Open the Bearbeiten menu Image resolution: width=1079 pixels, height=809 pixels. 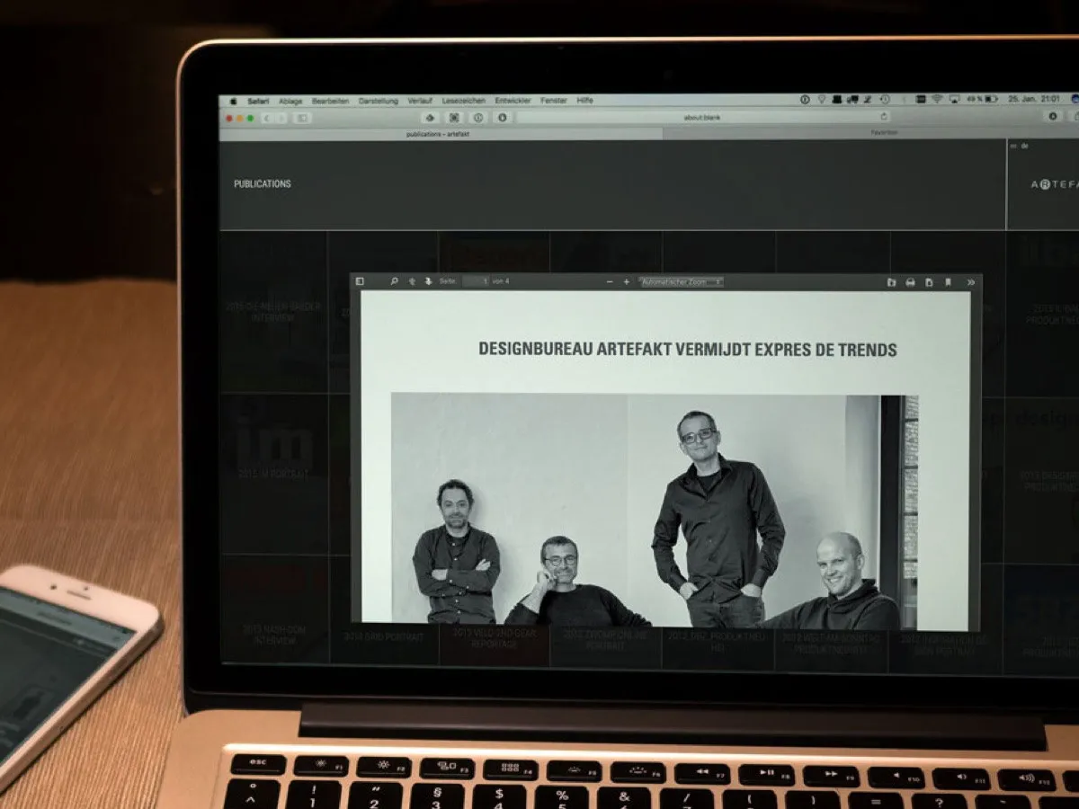pyautogui.click(x=330, y=101)
